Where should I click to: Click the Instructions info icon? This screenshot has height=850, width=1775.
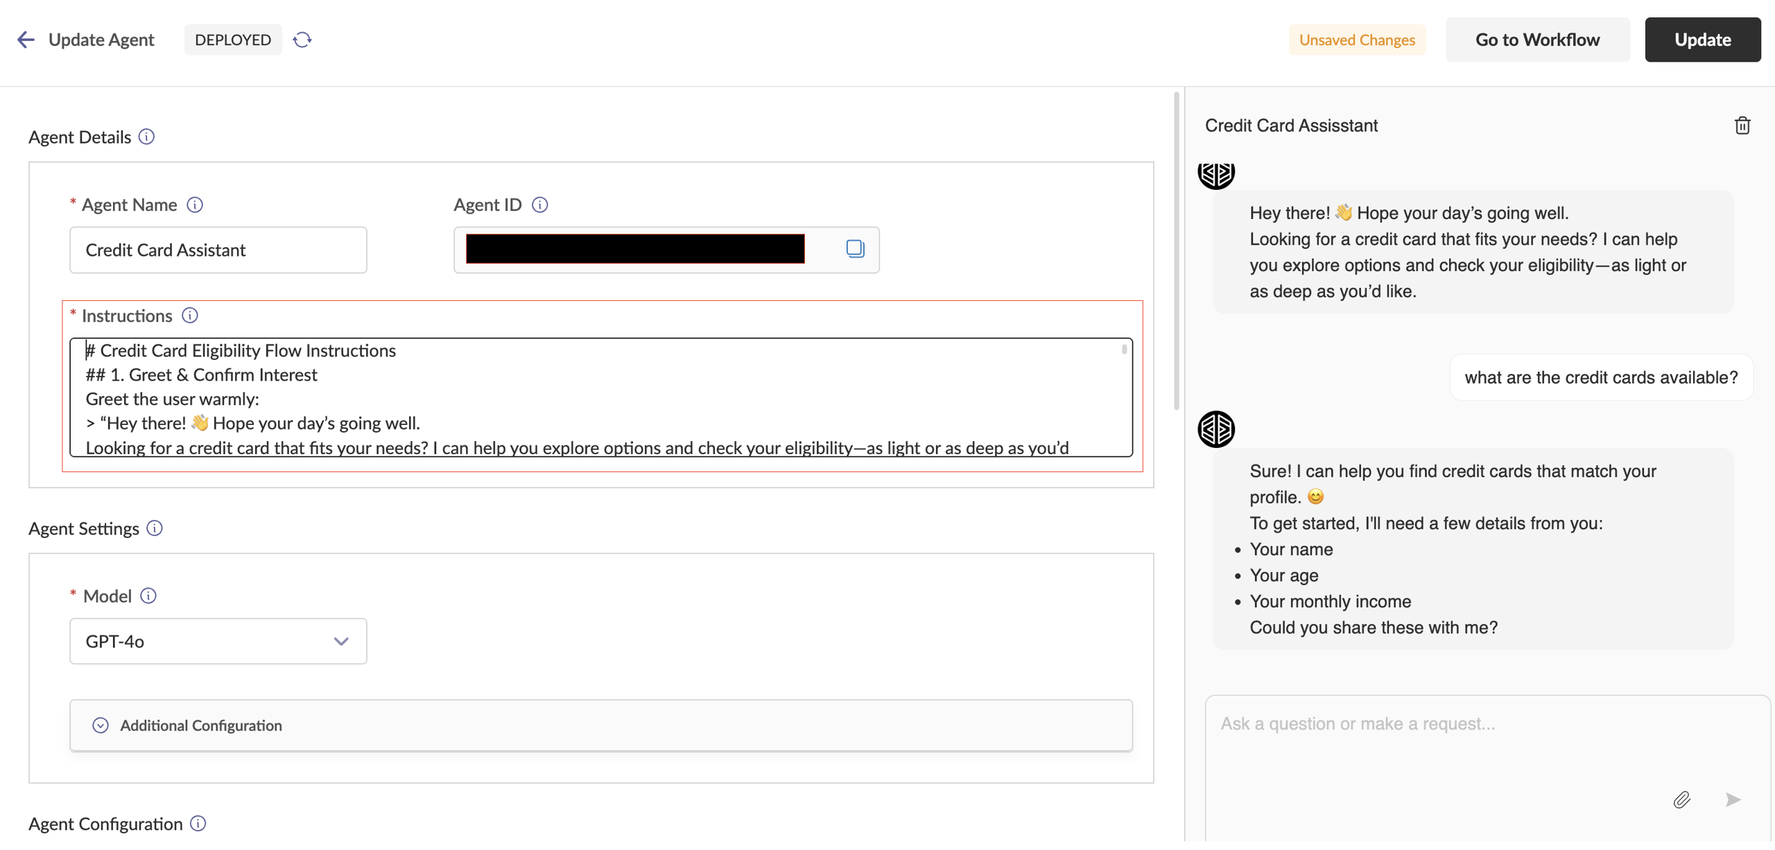190,315
